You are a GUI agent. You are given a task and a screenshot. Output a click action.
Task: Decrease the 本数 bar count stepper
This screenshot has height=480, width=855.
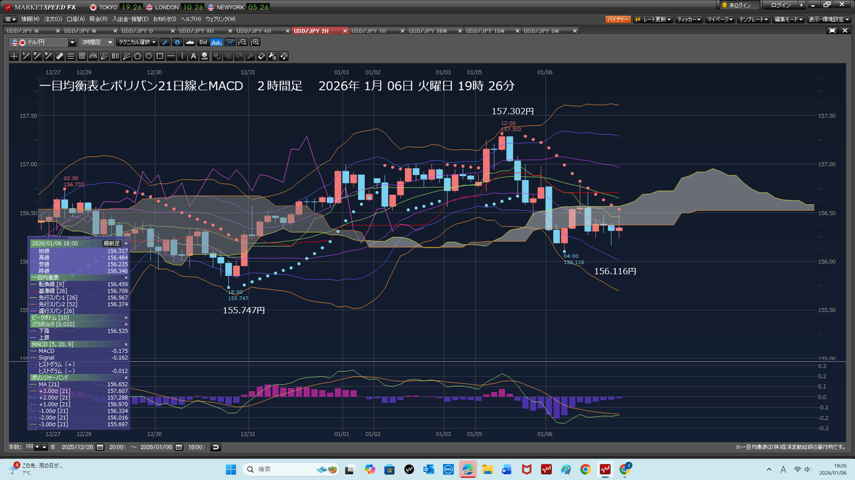pyautogui.click(x=37, y=447)
